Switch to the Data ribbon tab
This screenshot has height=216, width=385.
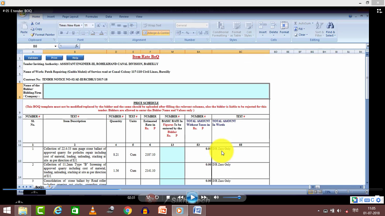tap(109, 17)
